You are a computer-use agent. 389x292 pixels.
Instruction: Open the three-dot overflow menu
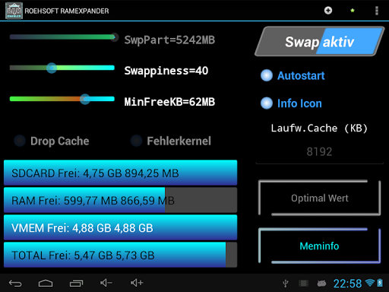point(377,11)
